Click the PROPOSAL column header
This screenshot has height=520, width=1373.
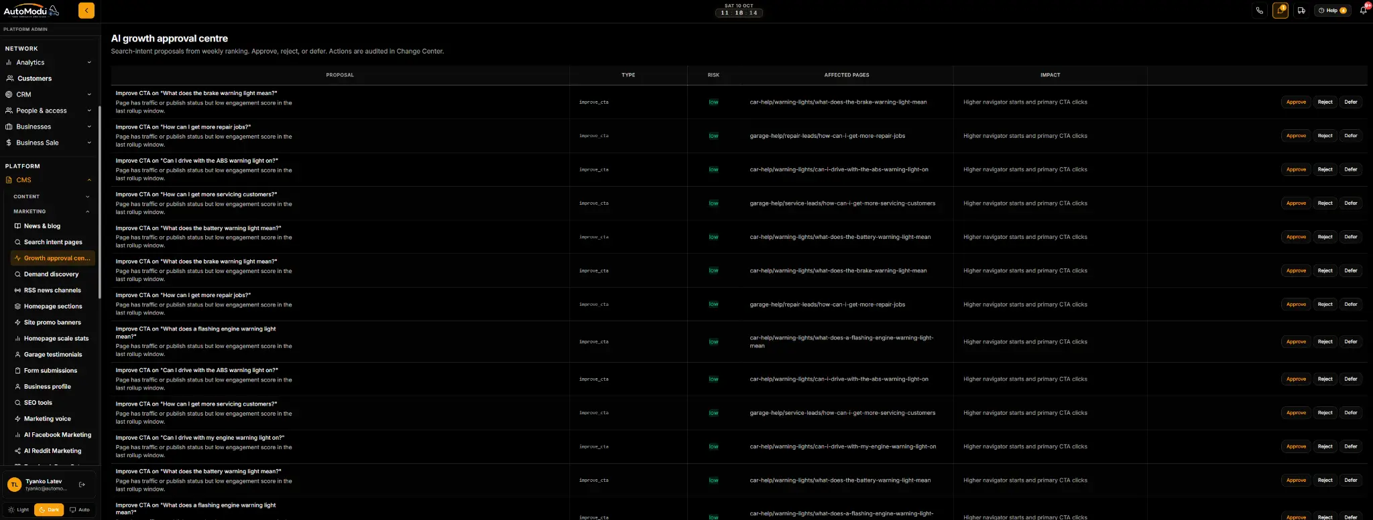click(340, 75)
